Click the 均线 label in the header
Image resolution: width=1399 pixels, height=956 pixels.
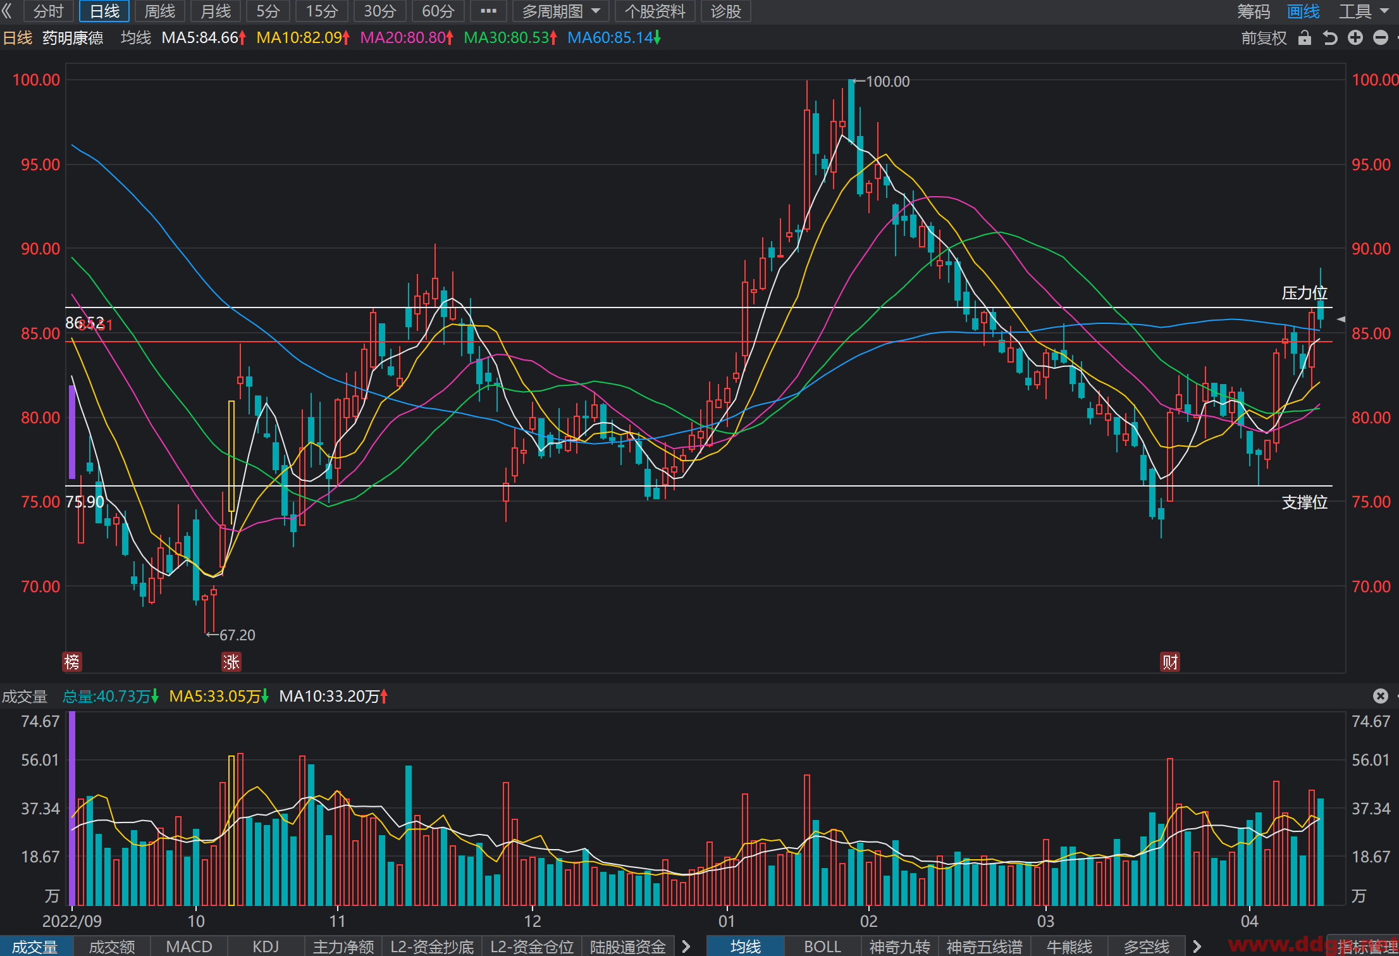136,38
